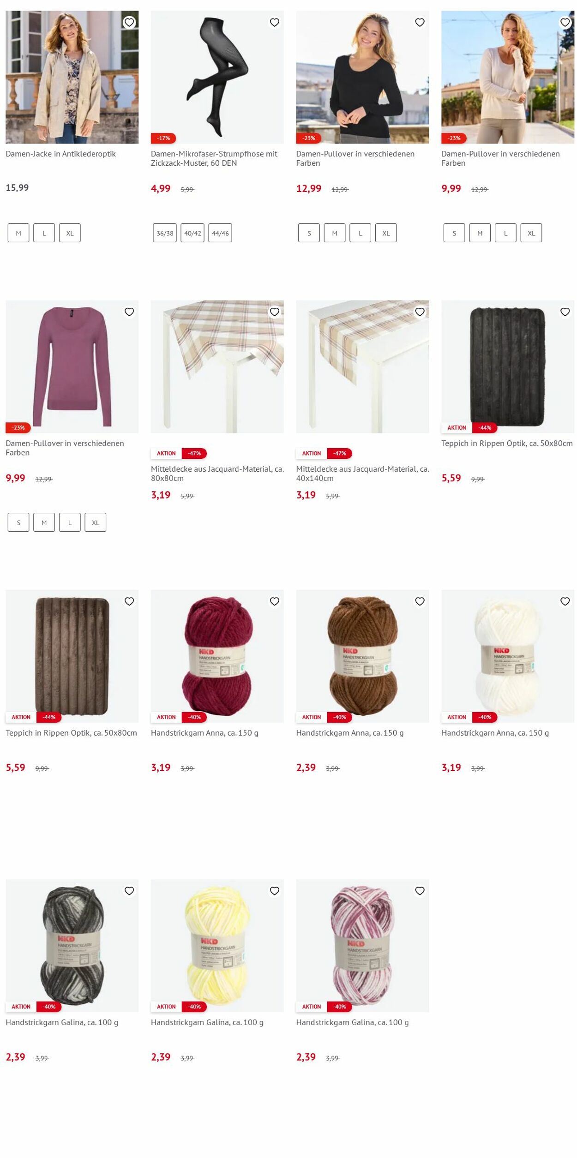Open Mitteldecke aus Jacquard-Material 80x80cm link
Image resolution: width=577 pixels, height=1158 pixels.
(x=217, y=474)
